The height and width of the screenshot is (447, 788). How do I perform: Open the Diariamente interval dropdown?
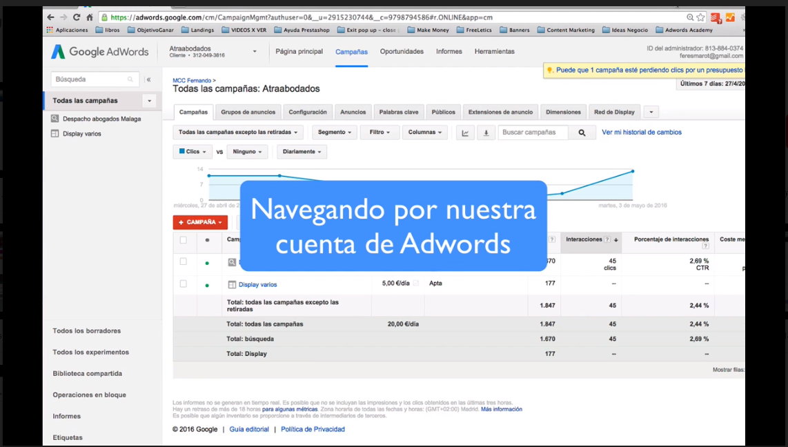pyautogui.click(x=302, y=152)
